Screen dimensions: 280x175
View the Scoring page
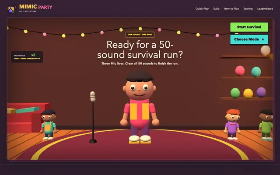click(248, 9)
